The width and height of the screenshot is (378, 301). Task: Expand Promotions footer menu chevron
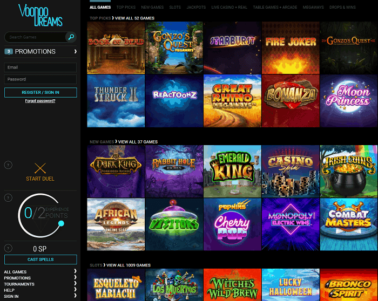(75, 277)
